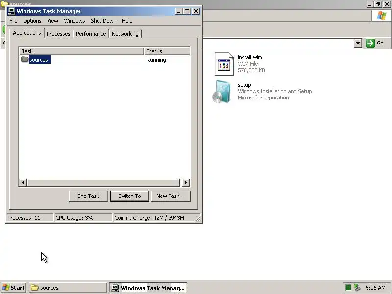Click the green Go arrow icon
The width and height of the screenshot is (392, 294).
[x=370, y=43]
